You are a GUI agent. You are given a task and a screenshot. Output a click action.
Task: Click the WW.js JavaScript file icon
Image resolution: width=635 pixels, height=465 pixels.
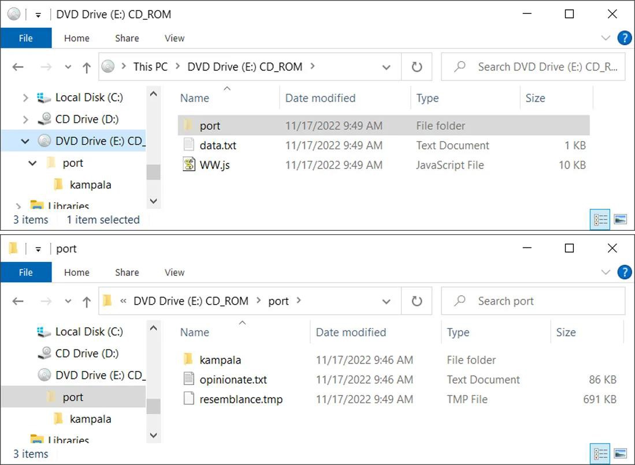pyautogui.click(x=189, y=165)
